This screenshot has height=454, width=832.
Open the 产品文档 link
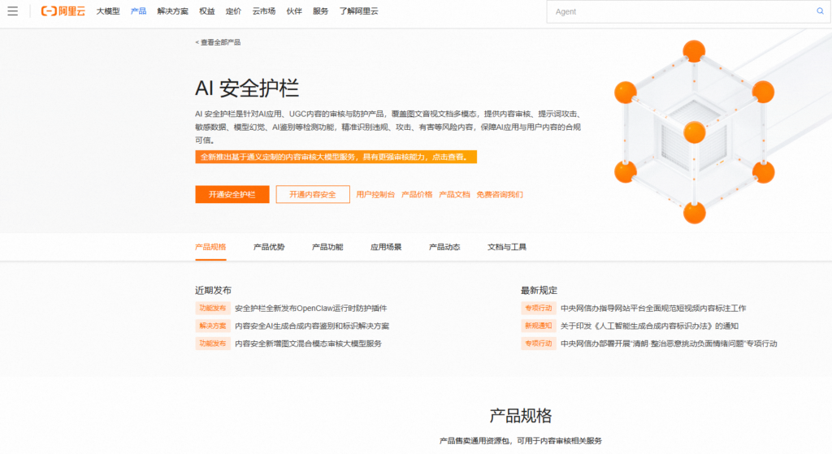click(x=454, y=195)
